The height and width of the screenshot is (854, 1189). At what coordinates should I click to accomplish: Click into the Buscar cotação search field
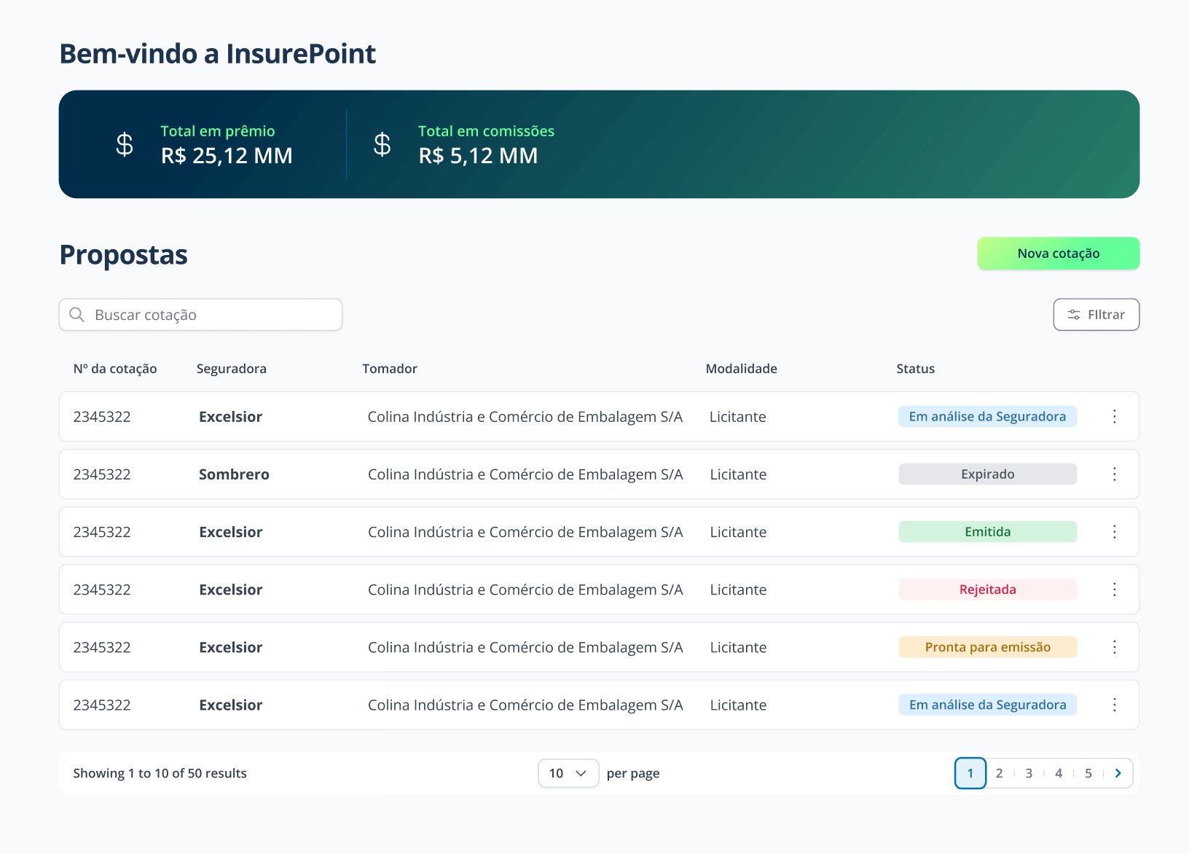point(211,315)
